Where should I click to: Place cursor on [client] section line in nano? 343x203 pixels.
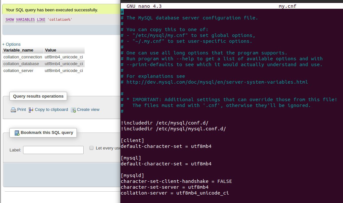coord(132,140)
